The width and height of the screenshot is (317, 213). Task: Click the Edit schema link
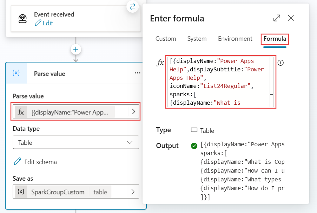pyautogui.click(x=40, y=162)
